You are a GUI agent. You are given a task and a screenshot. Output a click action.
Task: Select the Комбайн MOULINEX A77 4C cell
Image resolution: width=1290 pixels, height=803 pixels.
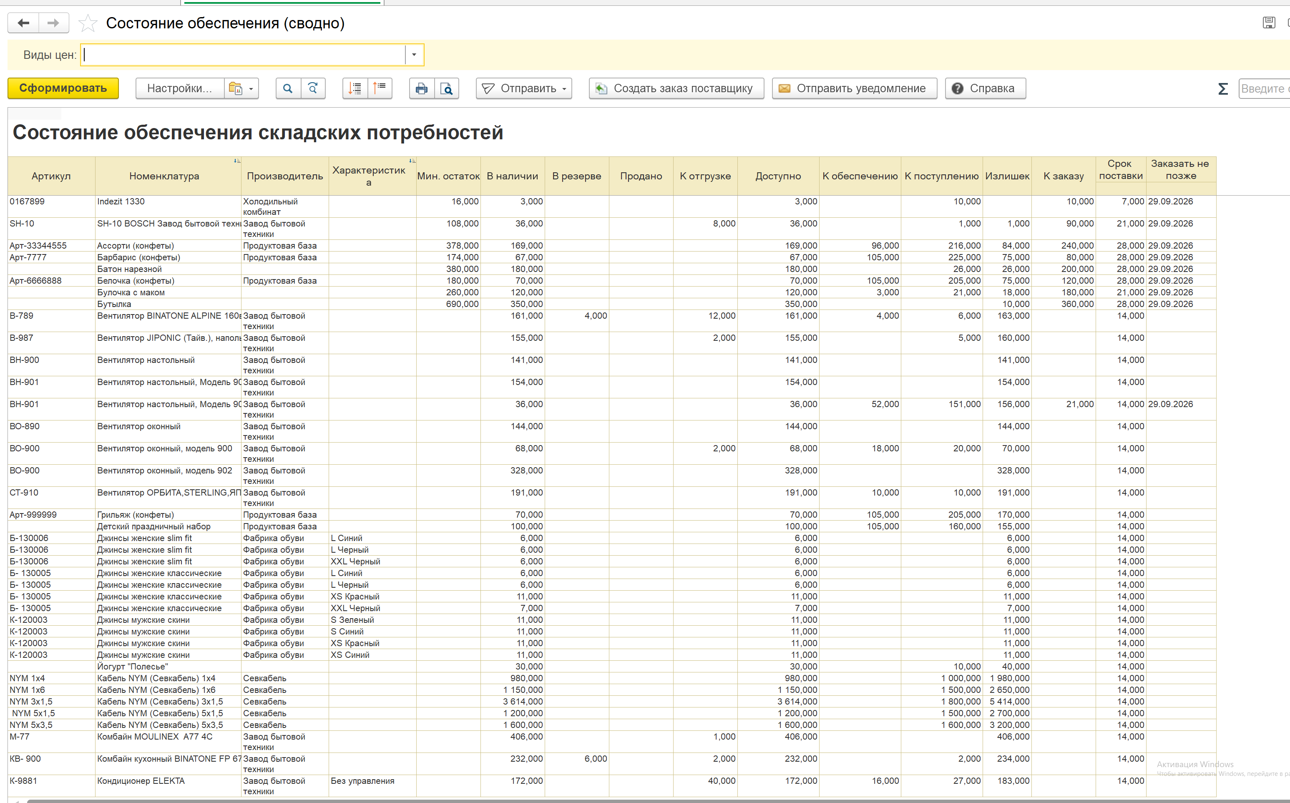[168, 741]
